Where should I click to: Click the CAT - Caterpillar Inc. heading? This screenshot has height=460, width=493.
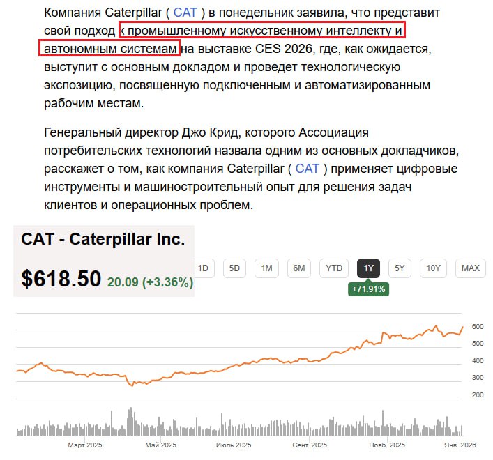[x=103, y=239]
